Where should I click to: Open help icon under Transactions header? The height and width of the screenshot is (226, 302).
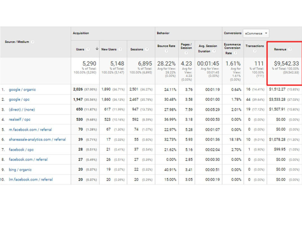pos(255,51)
